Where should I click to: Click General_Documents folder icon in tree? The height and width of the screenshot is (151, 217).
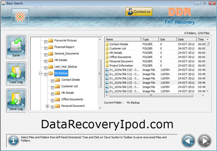[x=51, y=54]
